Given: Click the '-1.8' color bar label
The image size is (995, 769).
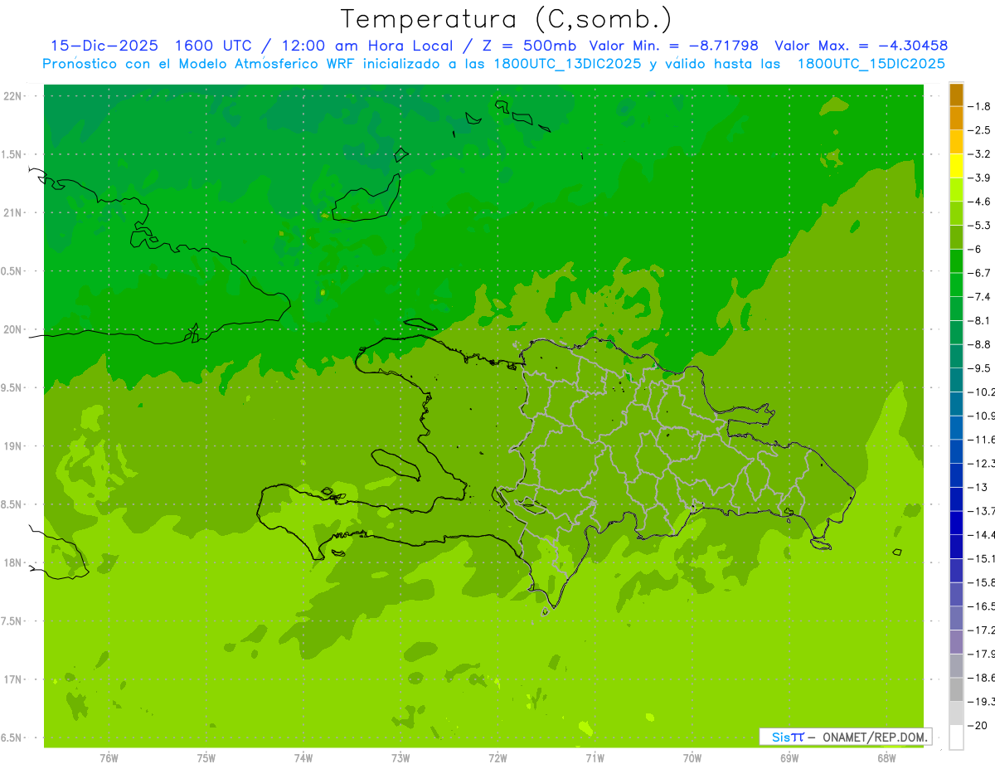Looking at the screenshot, I should [x=978, y=106].
